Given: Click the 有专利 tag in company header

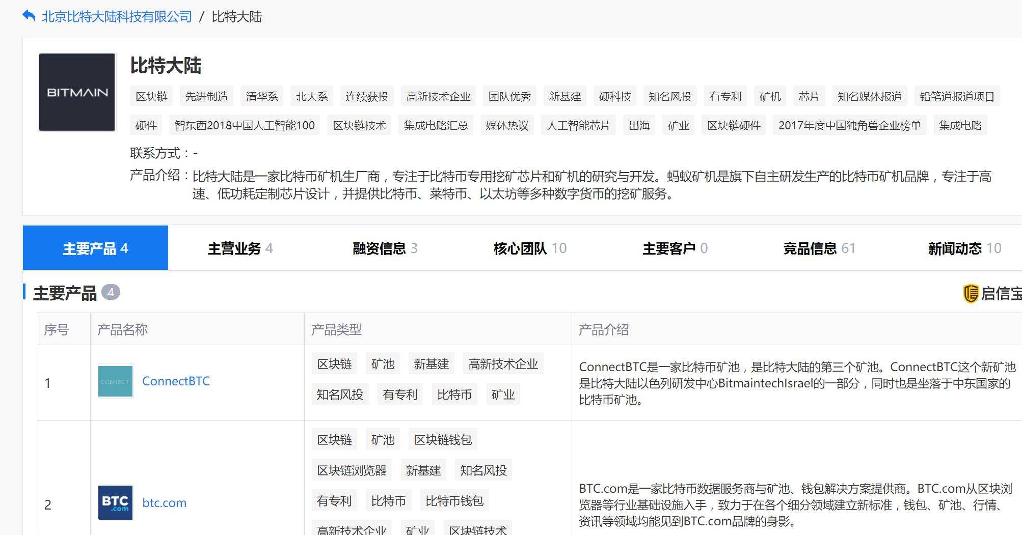Looking at the screenshot, I should (x=725, y=96).
